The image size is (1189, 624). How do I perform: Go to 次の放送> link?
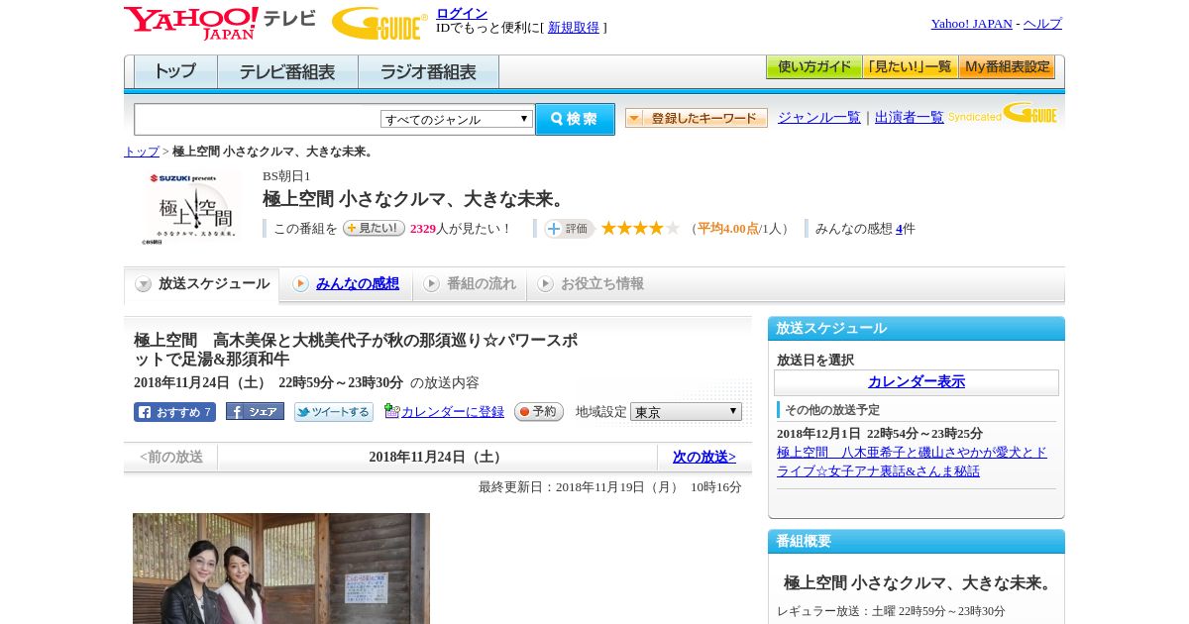pos(704,458)
